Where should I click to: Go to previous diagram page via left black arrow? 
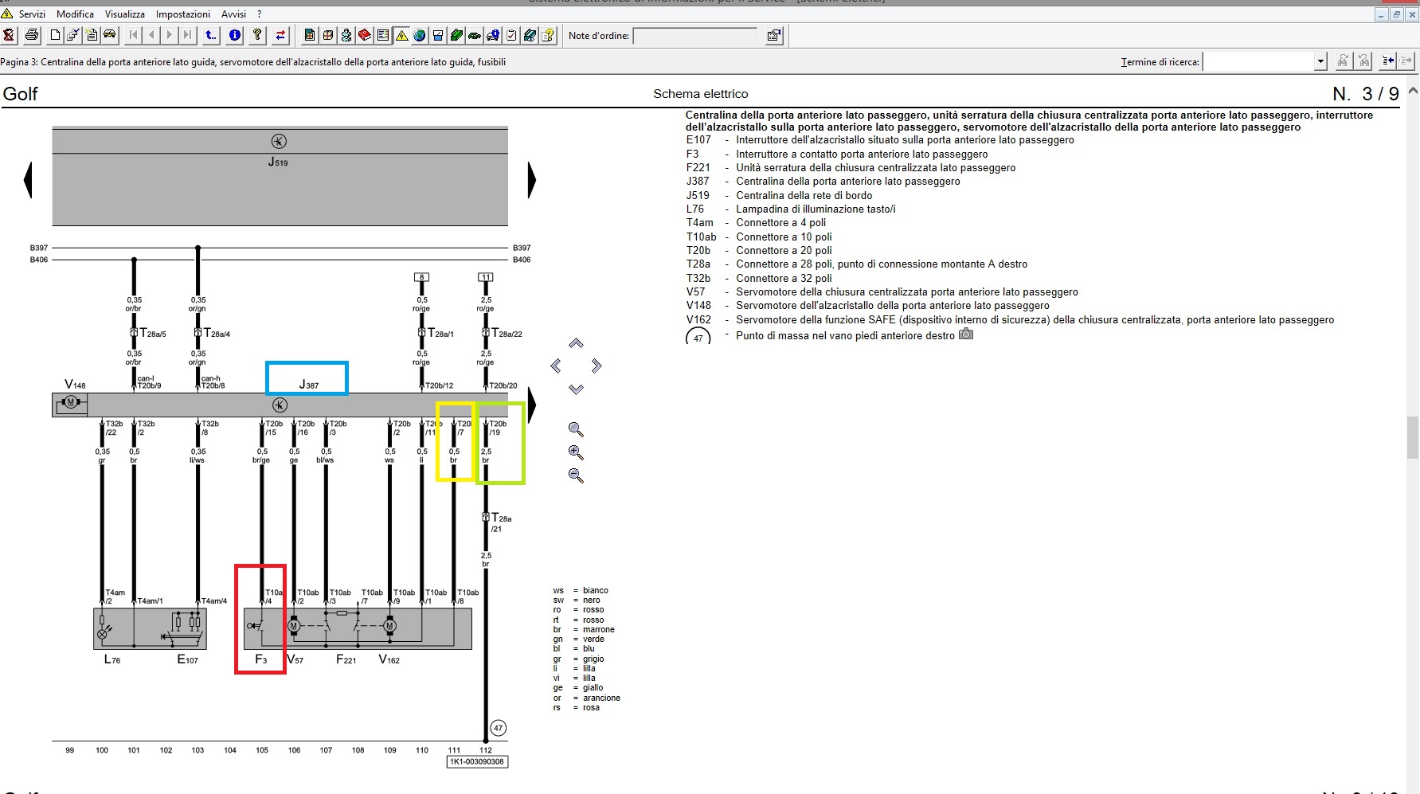(x=28, y=180)
